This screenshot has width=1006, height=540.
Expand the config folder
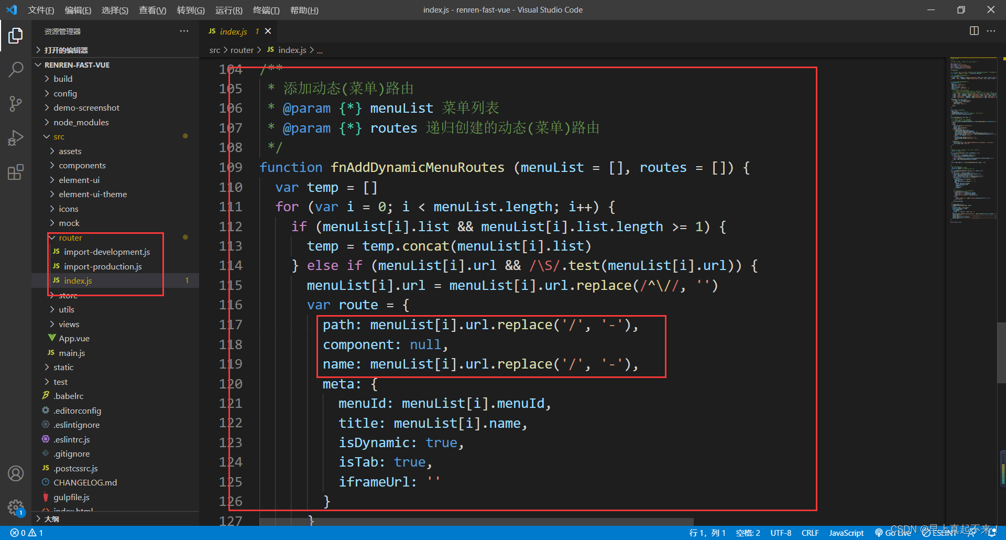coord(65,93)
